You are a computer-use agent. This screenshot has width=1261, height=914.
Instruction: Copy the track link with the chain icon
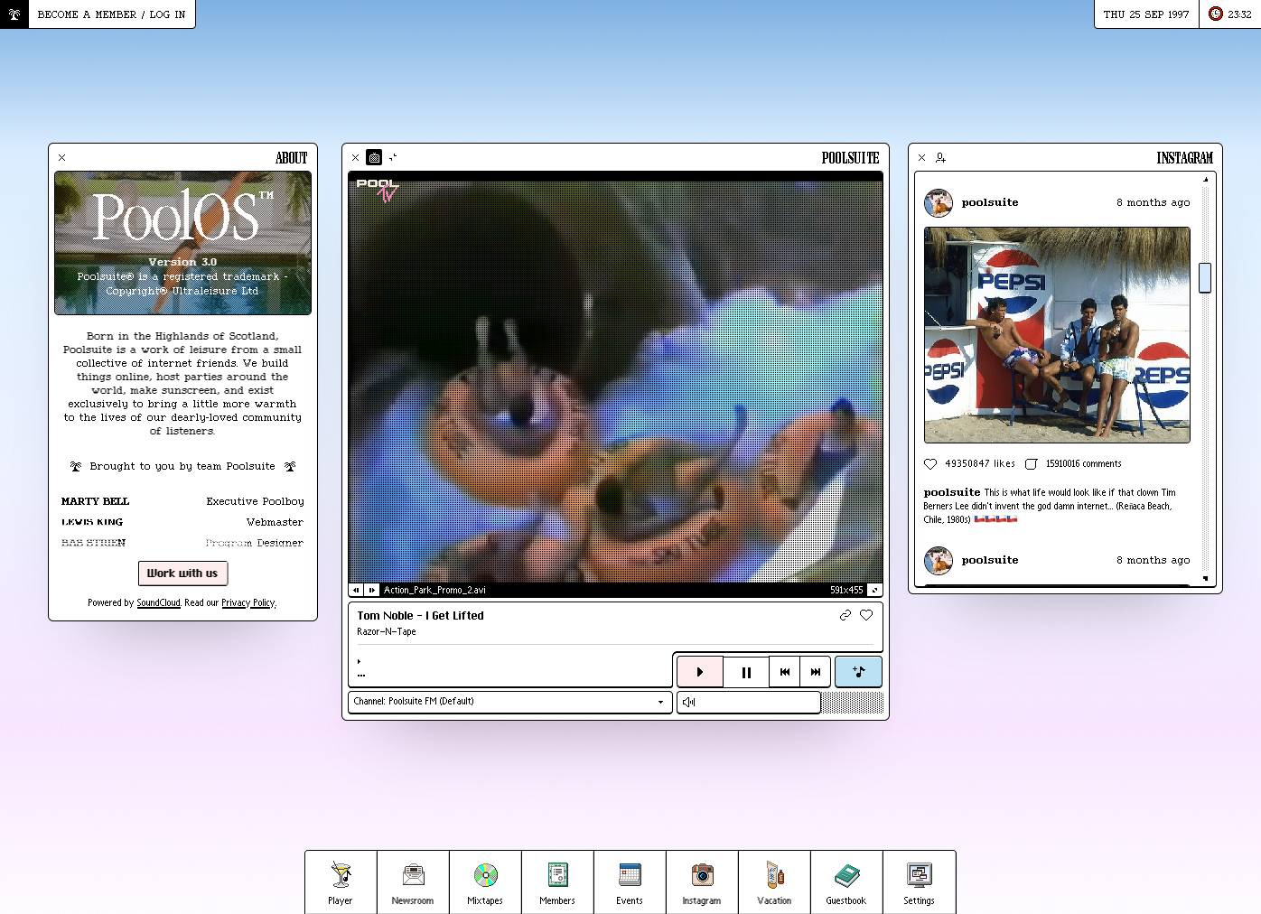845,615
